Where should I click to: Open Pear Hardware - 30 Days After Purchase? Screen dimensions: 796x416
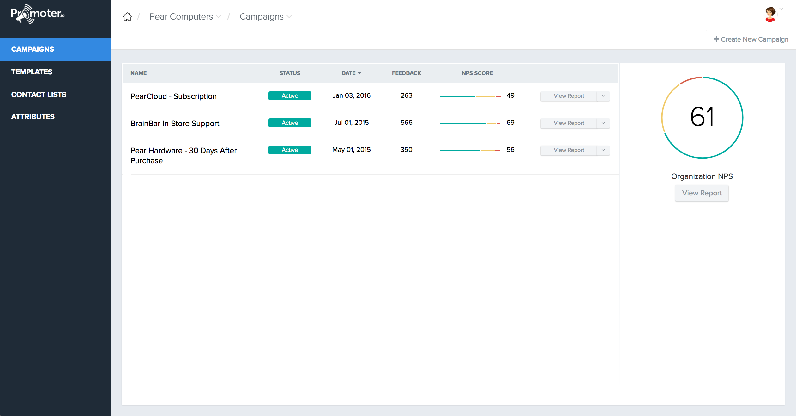(184, 156)
